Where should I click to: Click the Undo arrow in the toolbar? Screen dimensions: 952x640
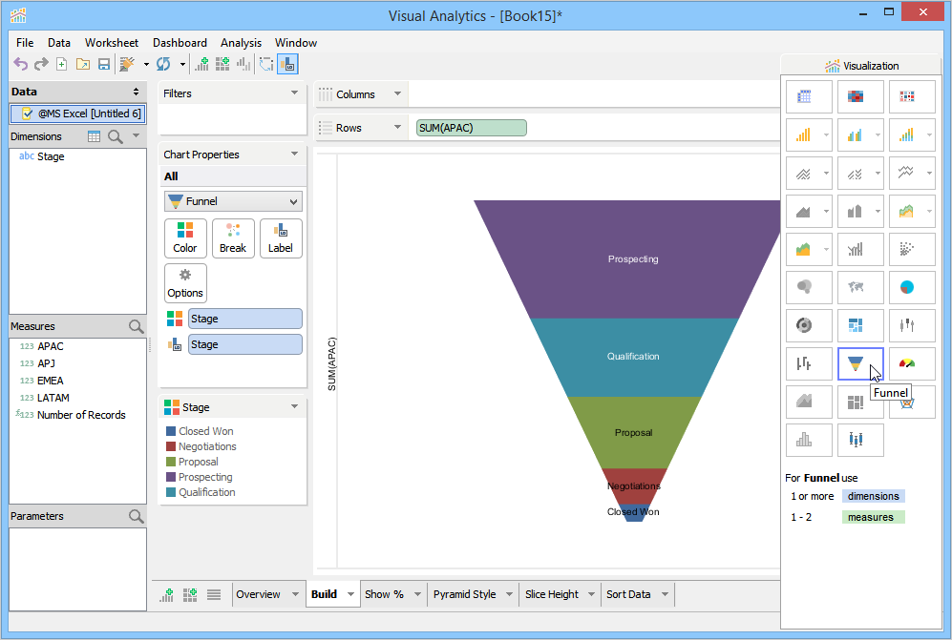point(21,64)
